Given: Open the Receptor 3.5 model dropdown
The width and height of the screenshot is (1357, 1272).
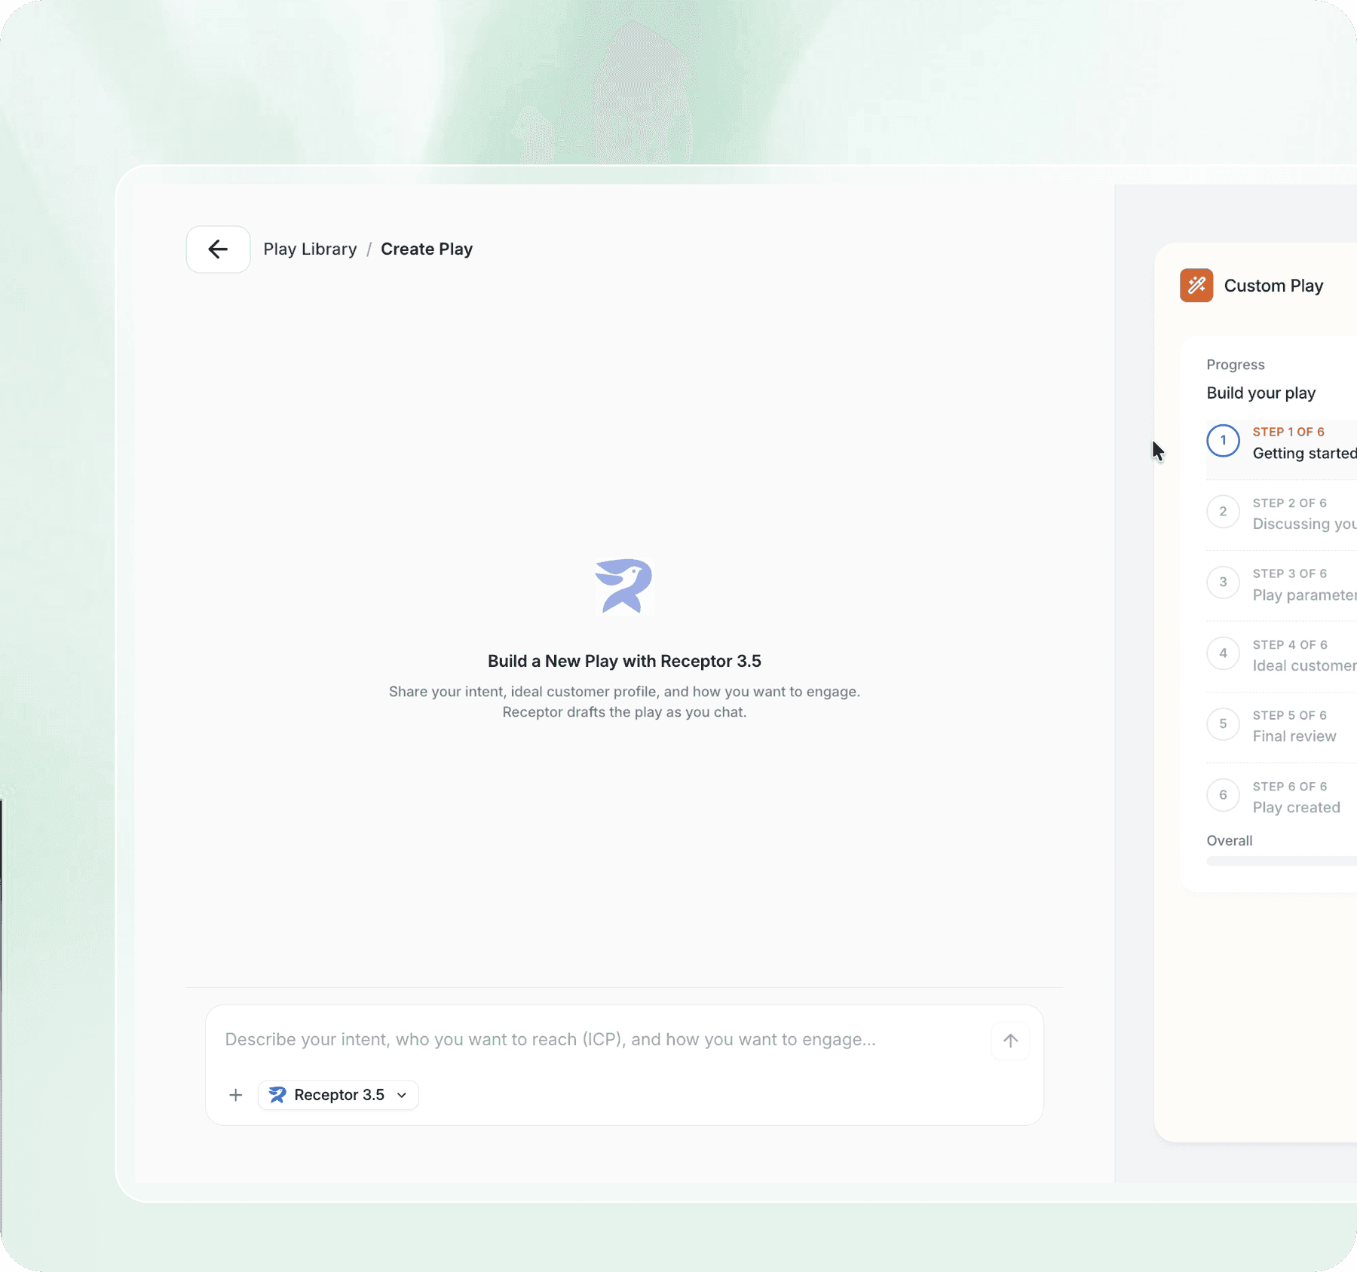Looking at the screenshot, I should coord(338,1095).
